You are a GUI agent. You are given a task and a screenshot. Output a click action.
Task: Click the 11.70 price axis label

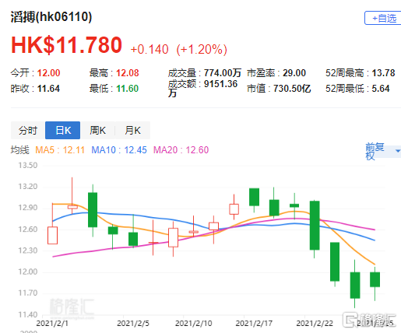tap(28, 293)
